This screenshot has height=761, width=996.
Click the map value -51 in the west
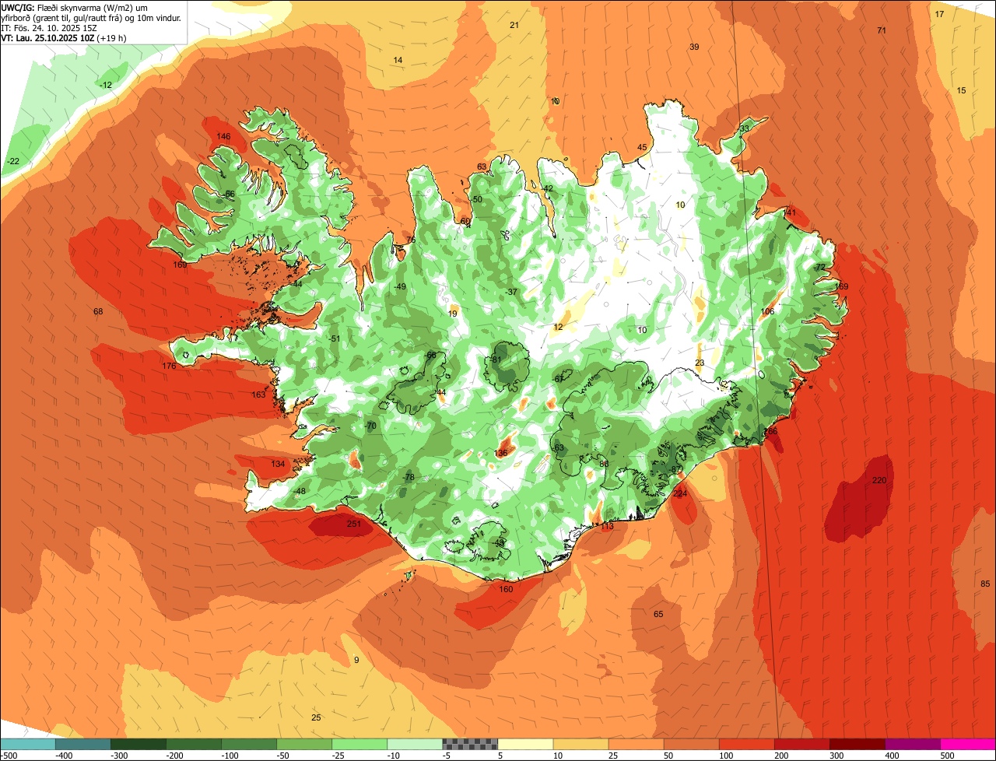pos(334,338)
